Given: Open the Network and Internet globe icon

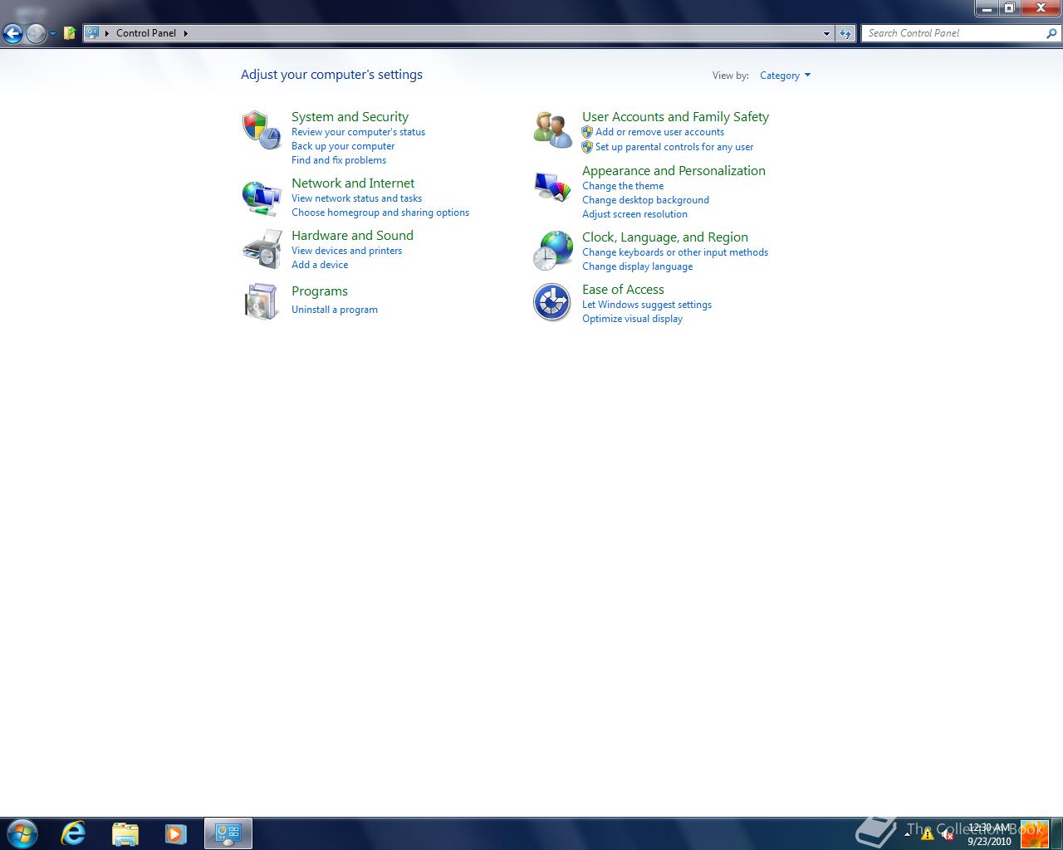Looking at the screenshot, I should point(262,198).
